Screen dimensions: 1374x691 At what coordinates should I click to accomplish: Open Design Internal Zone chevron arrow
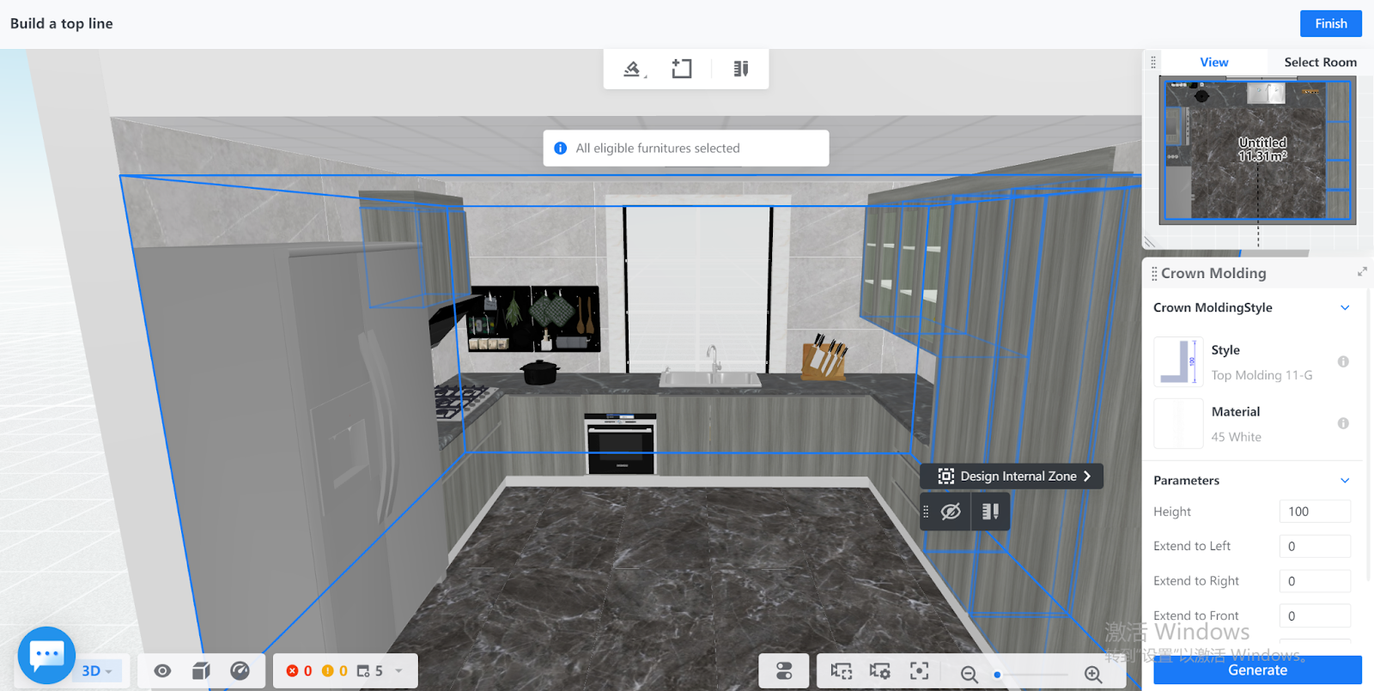point(1087,476)
